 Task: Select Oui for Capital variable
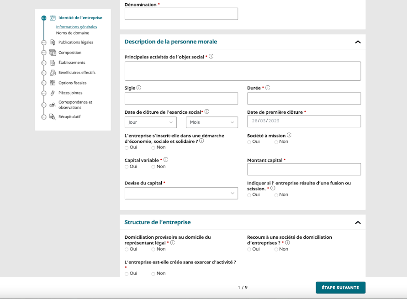[127, 167]
